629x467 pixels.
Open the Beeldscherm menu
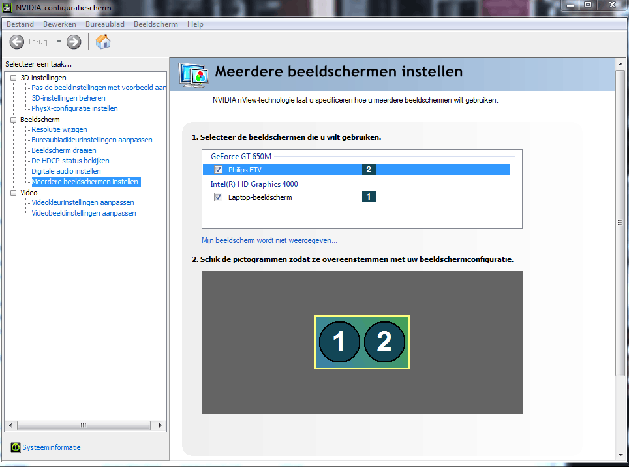click(x=156, y=24)
